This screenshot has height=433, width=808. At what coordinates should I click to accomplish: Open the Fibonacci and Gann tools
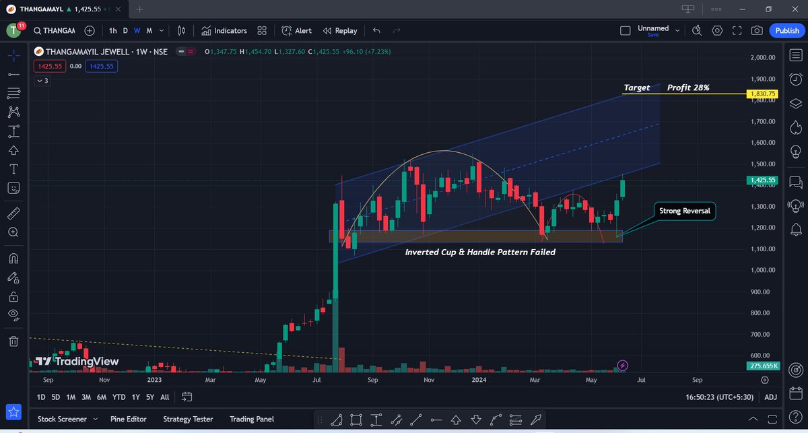click(x=13, y=93)
